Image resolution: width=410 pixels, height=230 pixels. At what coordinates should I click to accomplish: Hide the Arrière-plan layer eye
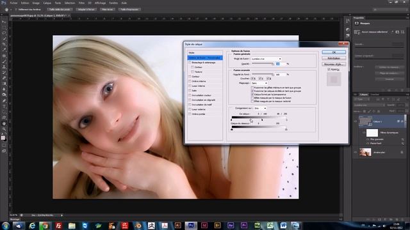click(356, 152)
